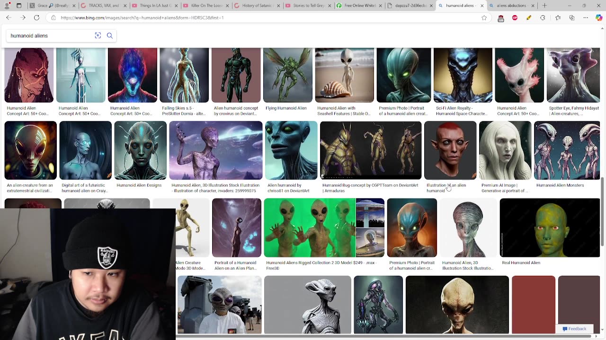
Task: Click the address bar URL
Action: pyautogui.click(x=142, y=17)
